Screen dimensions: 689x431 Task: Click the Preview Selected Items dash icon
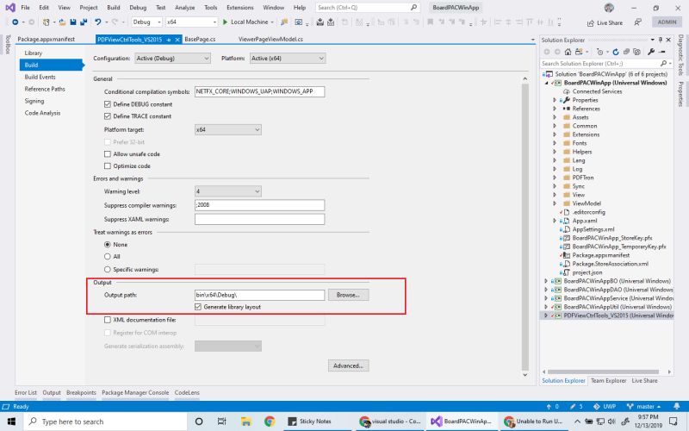pyautogui.click(x=662, y=52)
